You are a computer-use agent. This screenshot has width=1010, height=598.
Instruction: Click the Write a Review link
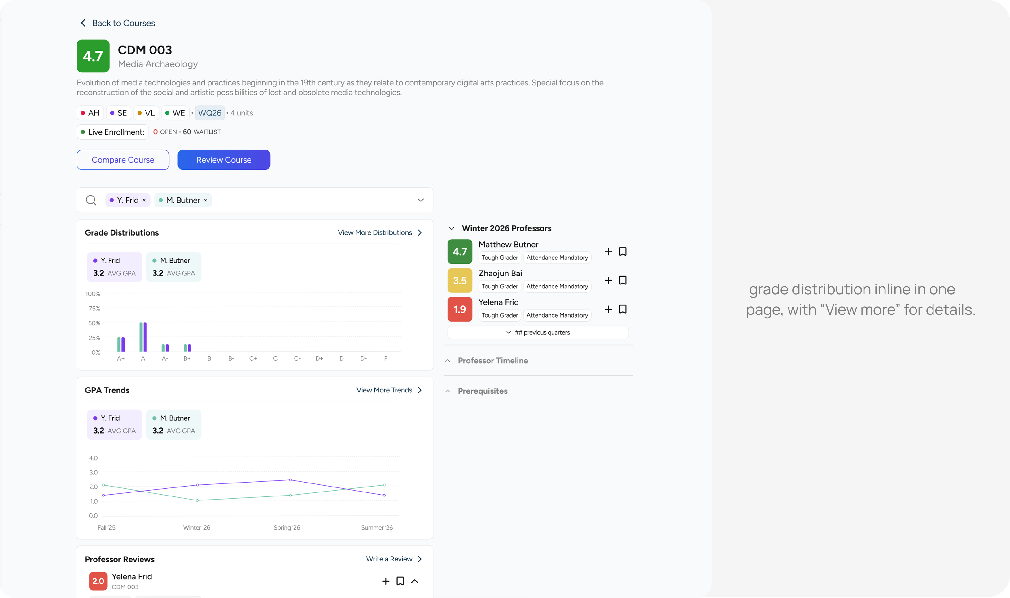394,559
